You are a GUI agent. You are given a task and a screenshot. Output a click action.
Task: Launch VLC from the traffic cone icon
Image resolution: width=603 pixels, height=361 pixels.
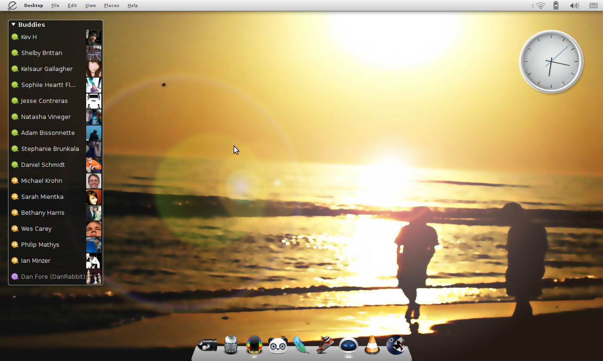372,345
